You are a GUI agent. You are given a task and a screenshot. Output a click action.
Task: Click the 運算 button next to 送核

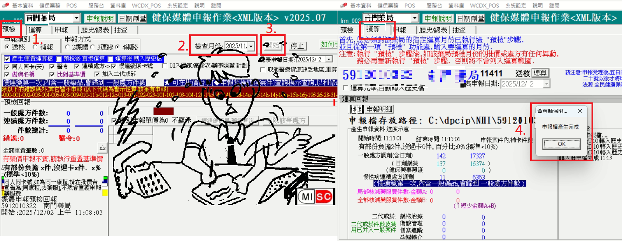pyautogui.click(x=540, y=73)
